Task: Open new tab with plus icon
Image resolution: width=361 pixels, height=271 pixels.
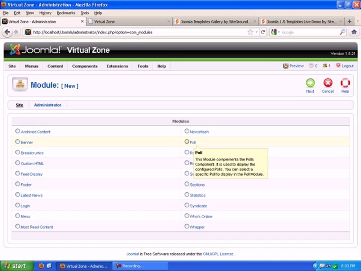Action: [349, 21]
